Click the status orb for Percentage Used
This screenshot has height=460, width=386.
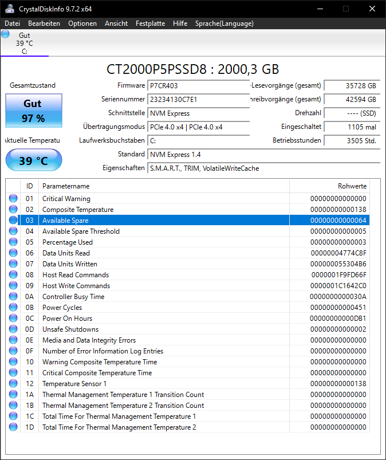13,242
